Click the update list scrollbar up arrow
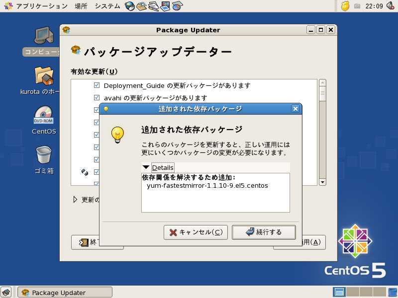This screenshot has height=298, width=398. click(x=322, y=82)
